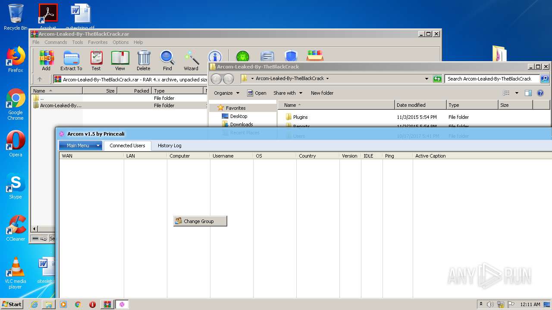Select the Skype desktop shortcut

coord(16,186)
